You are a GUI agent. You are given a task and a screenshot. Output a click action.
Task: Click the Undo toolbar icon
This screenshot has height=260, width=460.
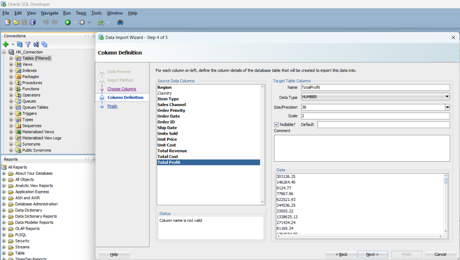[x=46, y=22]
